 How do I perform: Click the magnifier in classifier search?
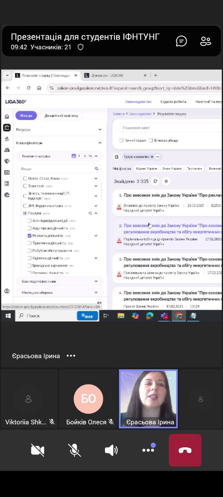(97, 169)
